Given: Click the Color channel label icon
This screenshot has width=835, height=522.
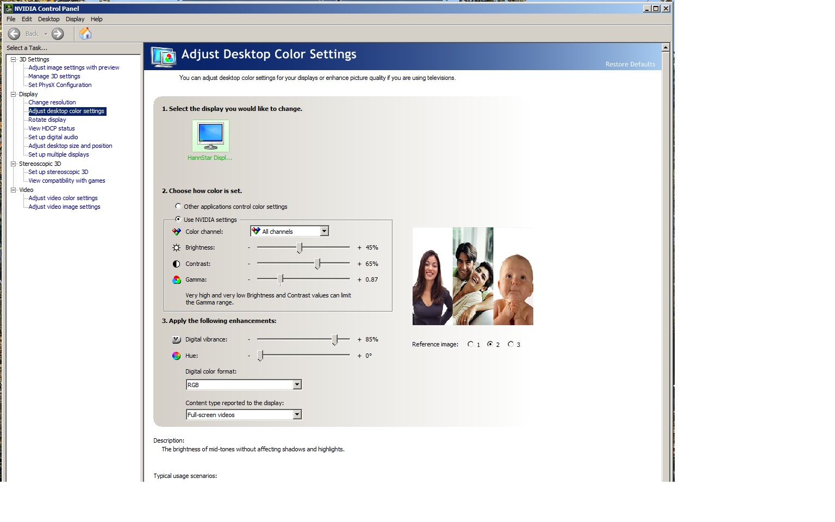Looking at the screenshot, I should pyautogui.click(x=176, y=232).
